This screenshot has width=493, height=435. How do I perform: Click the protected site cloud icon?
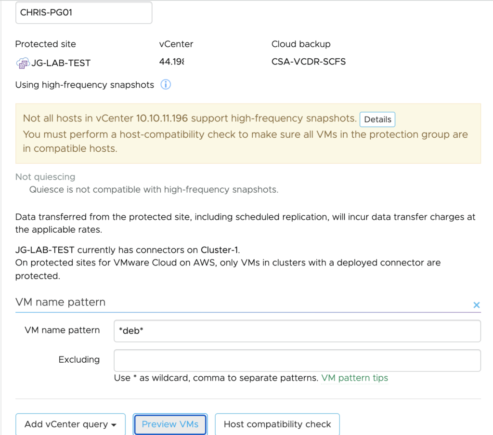tap(22, 63)
